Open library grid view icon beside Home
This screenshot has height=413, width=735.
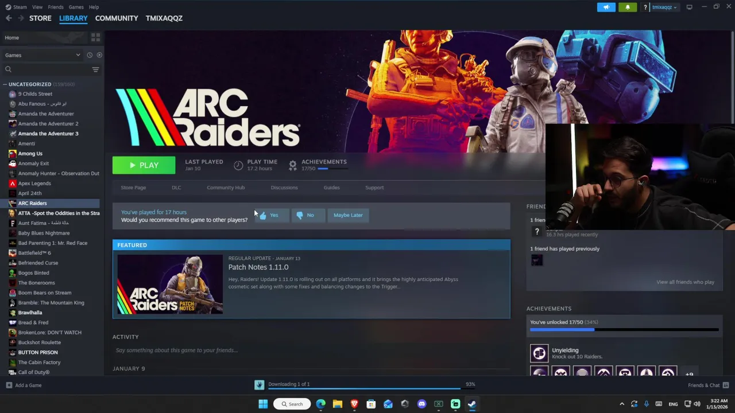[x=95, y=37]
